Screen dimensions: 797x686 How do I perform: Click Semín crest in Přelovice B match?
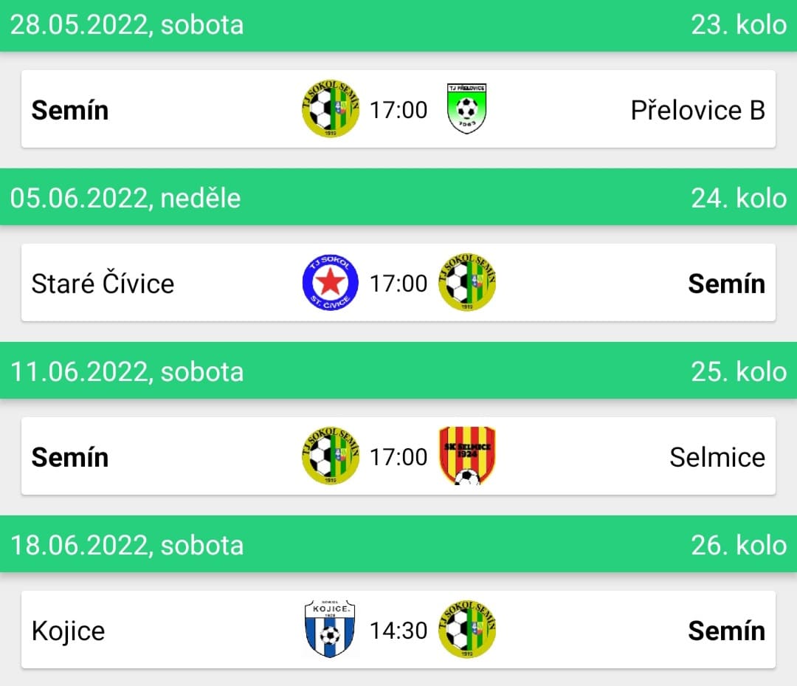(x=331, y=109)
